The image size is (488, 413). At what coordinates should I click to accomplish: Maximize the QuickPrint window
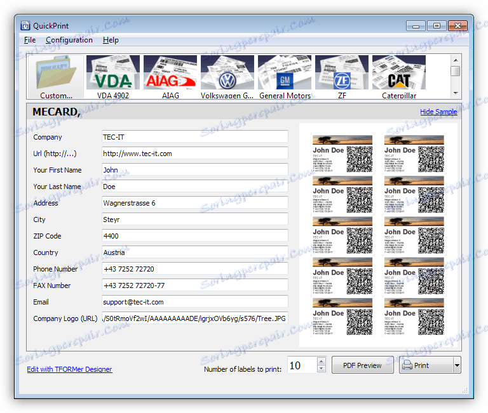pyautogui.click(x=437, y=26)
